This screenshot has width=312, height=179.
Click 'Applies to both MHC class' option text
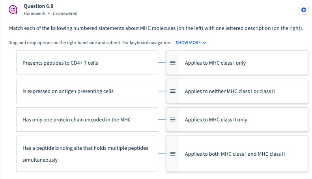pyautogui.click(x=235, y=154)
